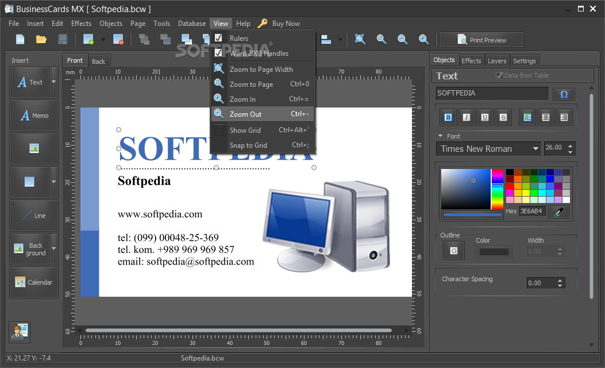Click the rainbow hue slider strip

click(498, 189)
